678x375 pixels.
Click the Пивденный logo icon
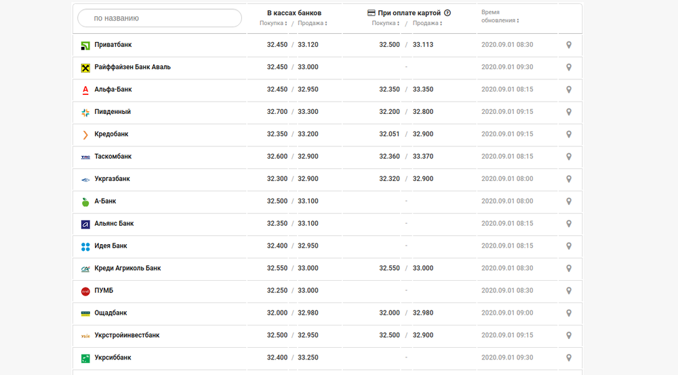point(85,113)
